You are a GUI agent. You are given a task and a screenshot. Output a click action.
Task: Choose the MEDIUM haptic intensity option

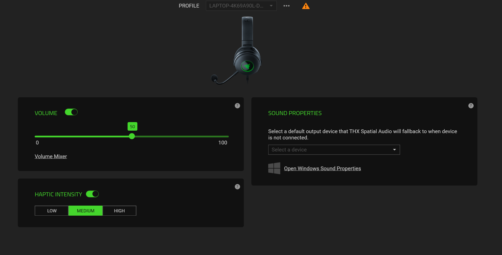(86, 211)
